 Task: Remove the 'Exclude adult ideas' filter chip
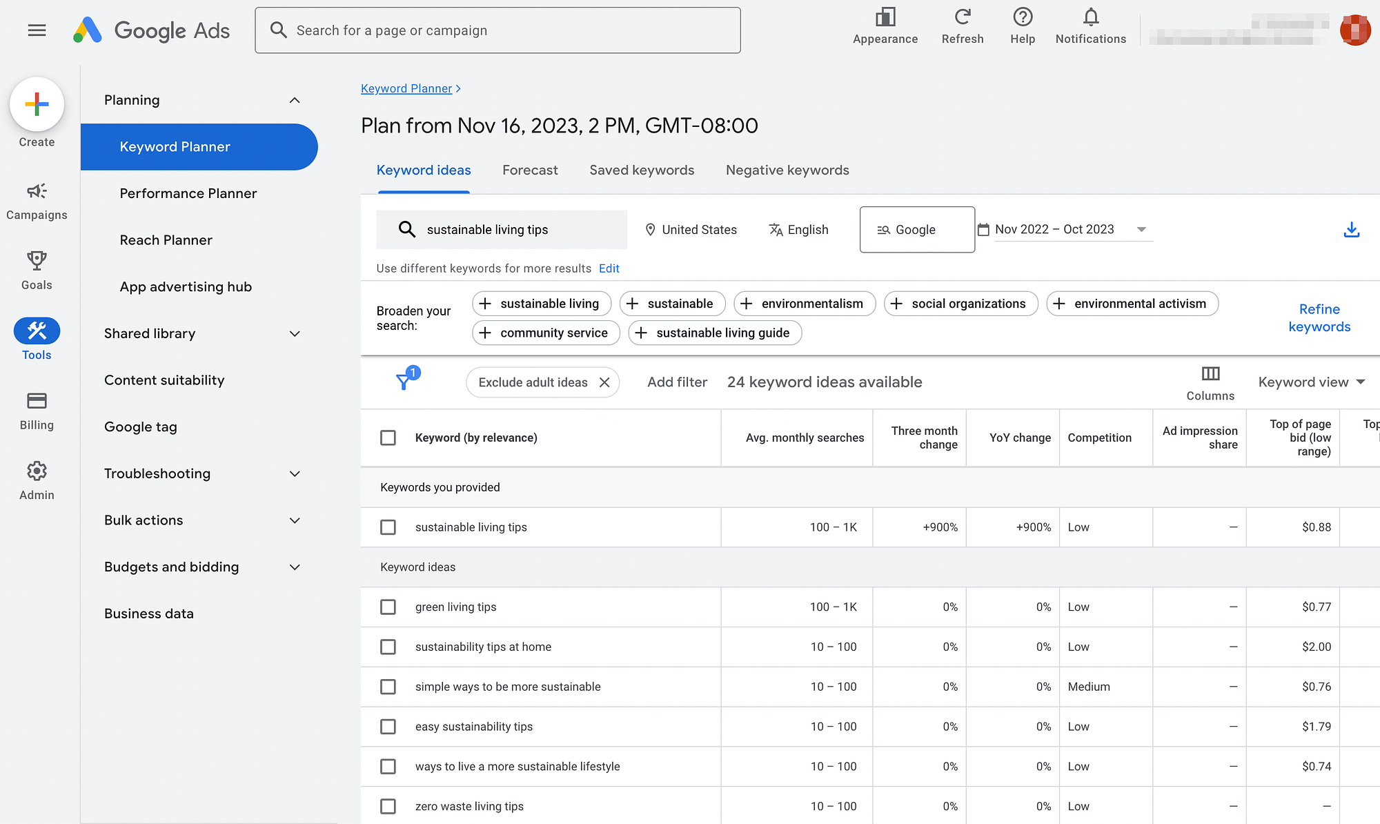604,382
